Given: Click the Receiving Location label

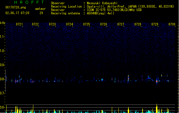Looking at the screenshot, I should tap(66, 6).
